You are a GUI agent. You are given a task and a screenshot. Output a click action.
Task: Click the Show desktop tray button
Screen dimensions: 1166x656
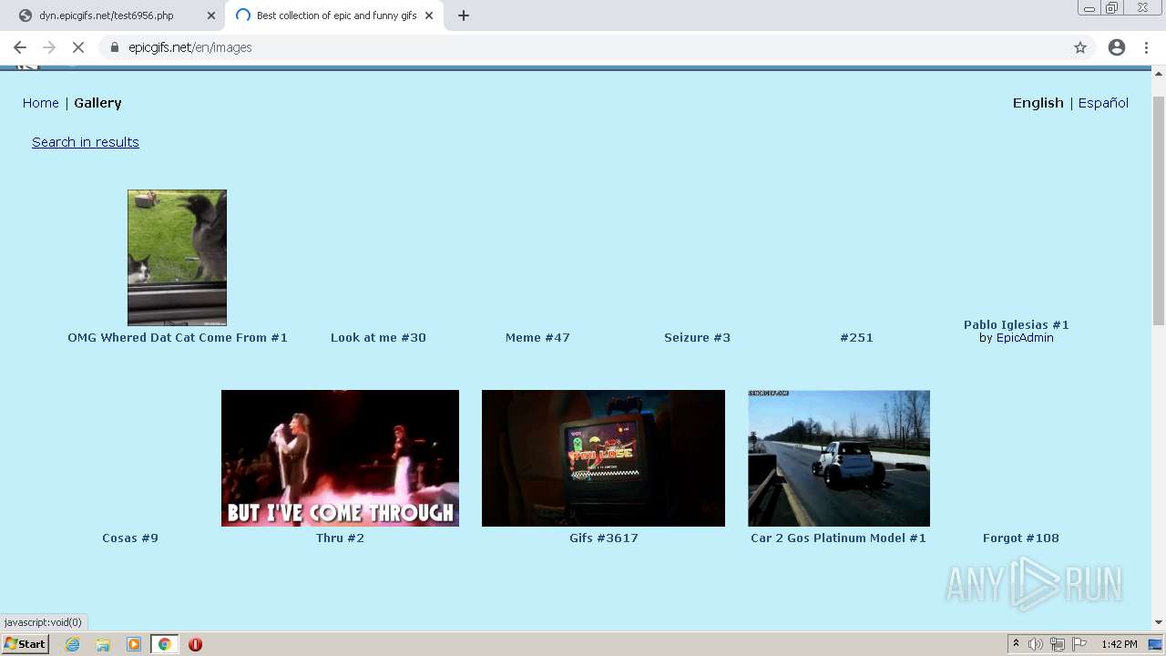click(x=1155, y=644)
